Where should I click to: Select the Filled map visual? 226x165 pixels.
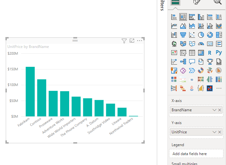pyautogui.click(x=183, y=44)
